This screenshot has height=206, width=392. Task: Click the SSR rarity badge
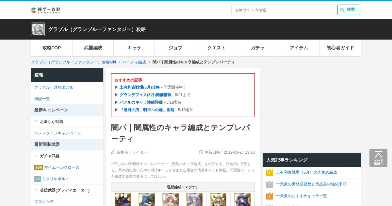pos(39,167)
